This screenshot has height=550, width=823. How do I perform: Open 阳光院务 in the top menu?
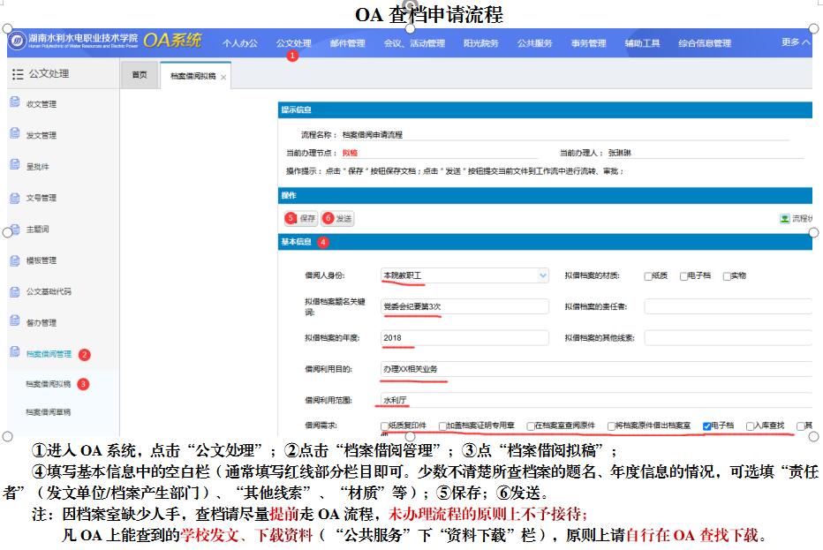click(480, 43)
